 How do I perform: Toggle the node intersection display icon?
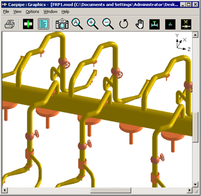[186, 24]
